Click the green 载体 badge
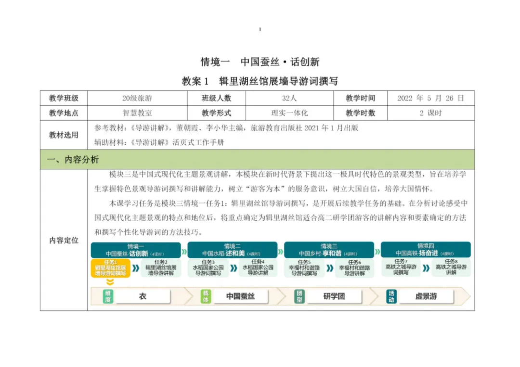 click(206, 296)
